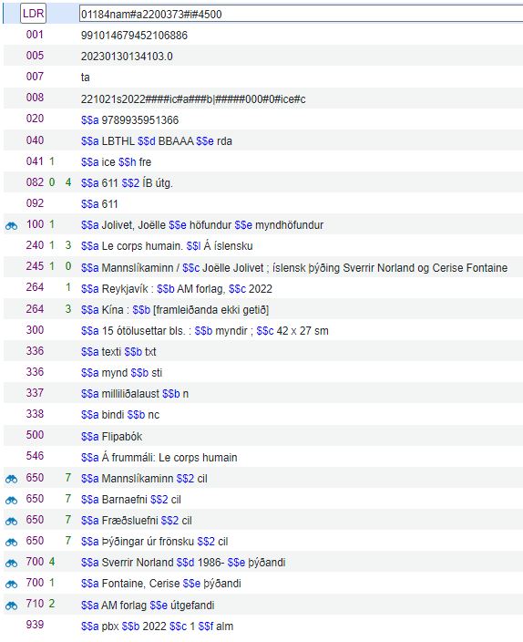Click subject heading Þýðingar úr frönsku
The width and height of the screenshot is (523, 642).
click(x=148, y=542)
